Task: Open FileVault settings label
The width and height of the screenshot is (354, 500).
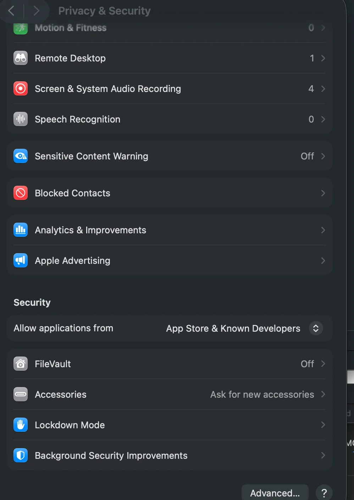Action: click(x=53, y=364)
